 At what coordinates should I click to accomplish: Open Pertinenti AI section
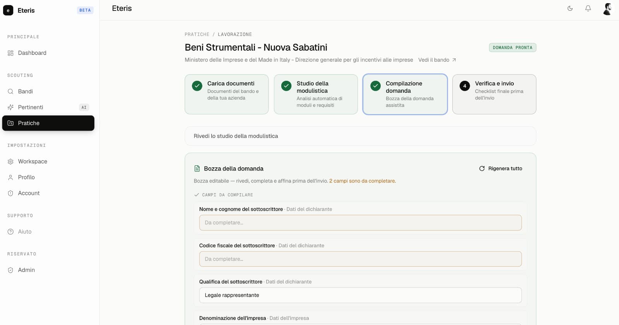click(x=48, y=107)
